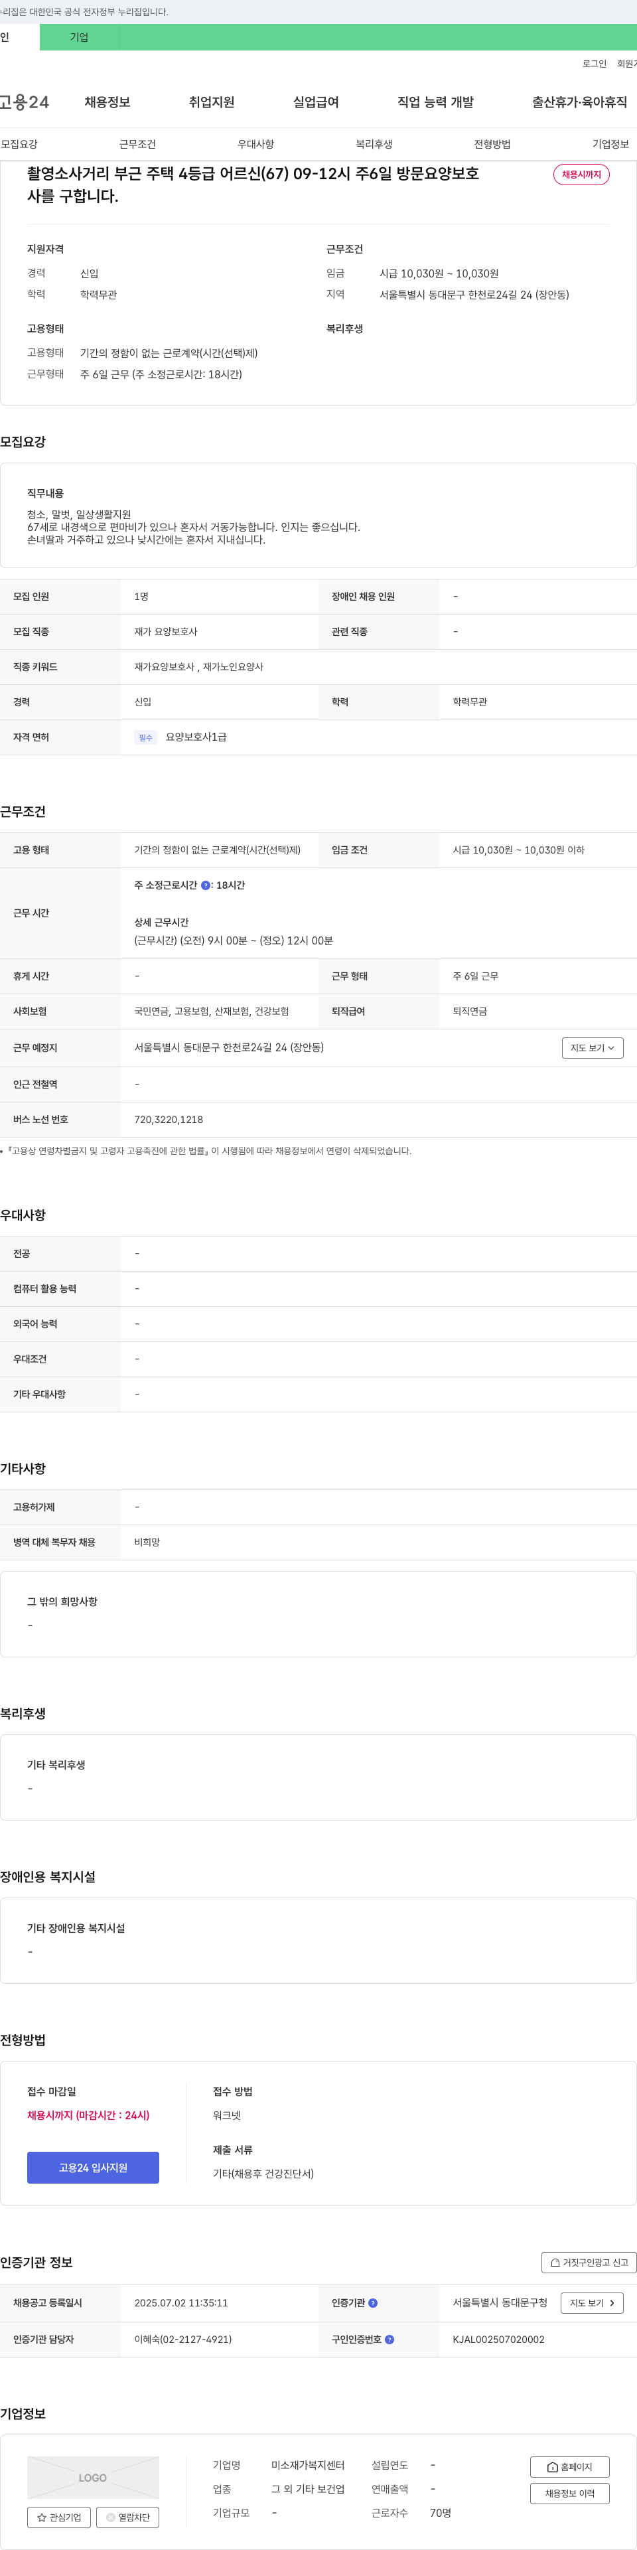The width and height of the screenshot is (637, 2550).
Task: Report via 거짓구인광고 신고 button
Action: click(x=589, y=2262)
